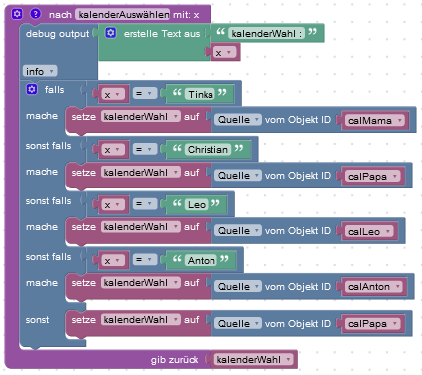Screen dimensions: 422x375
Task: Edit the 'Tinka' text value
Action: [201, 94]
